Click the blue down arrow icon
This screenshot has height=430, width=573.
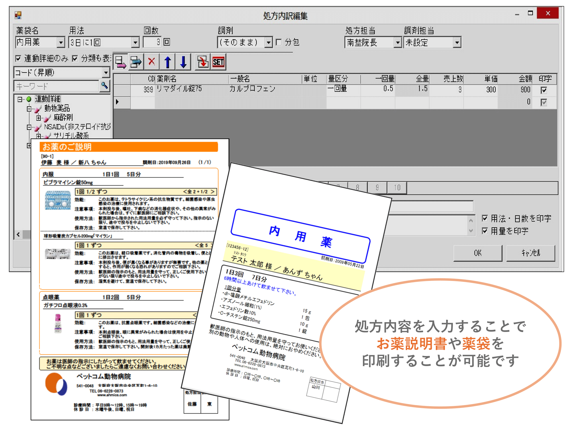[183, 62]
